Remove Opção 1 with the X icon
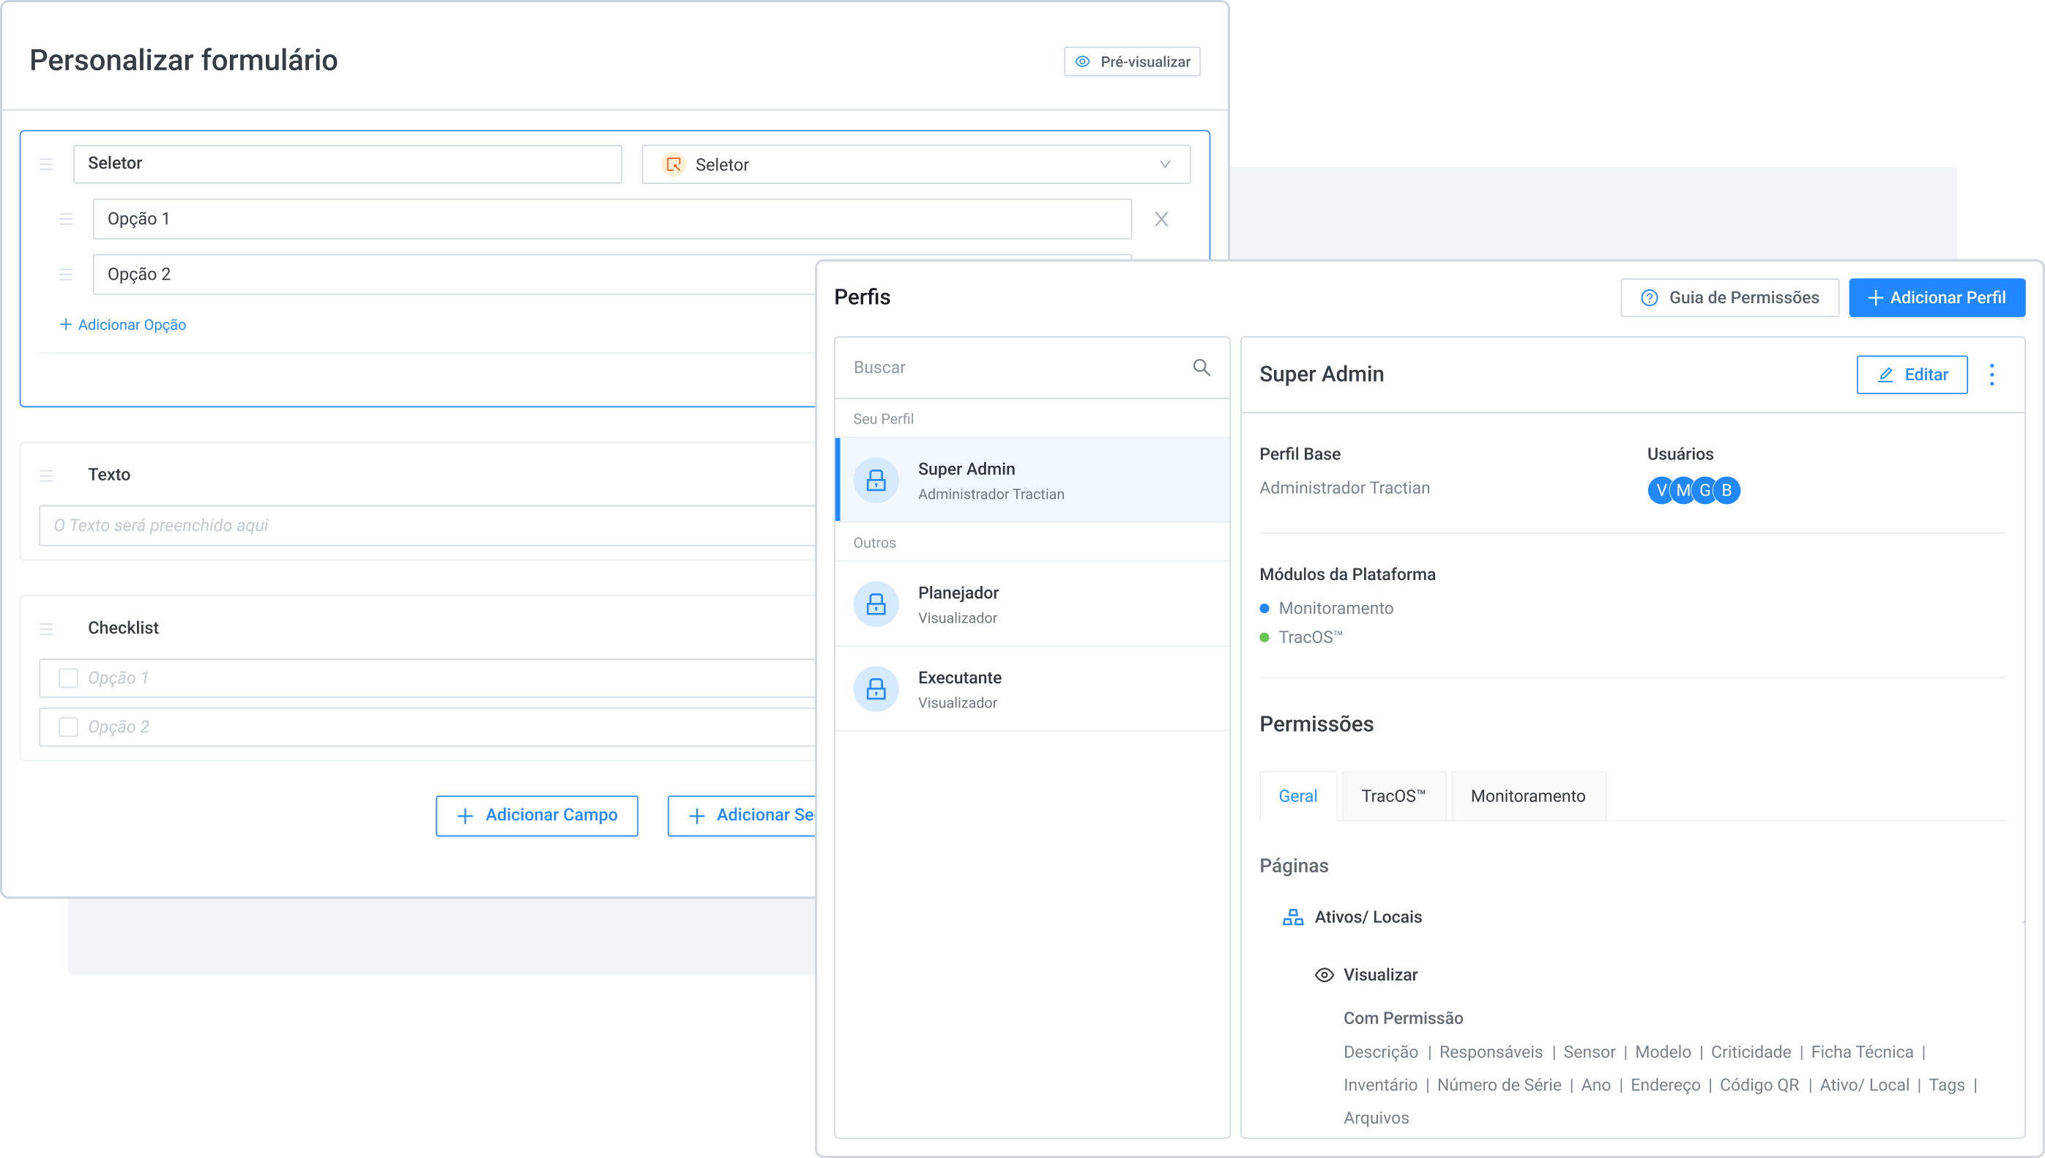This screenshot has height=1158, width=2045. (1161, 219)
